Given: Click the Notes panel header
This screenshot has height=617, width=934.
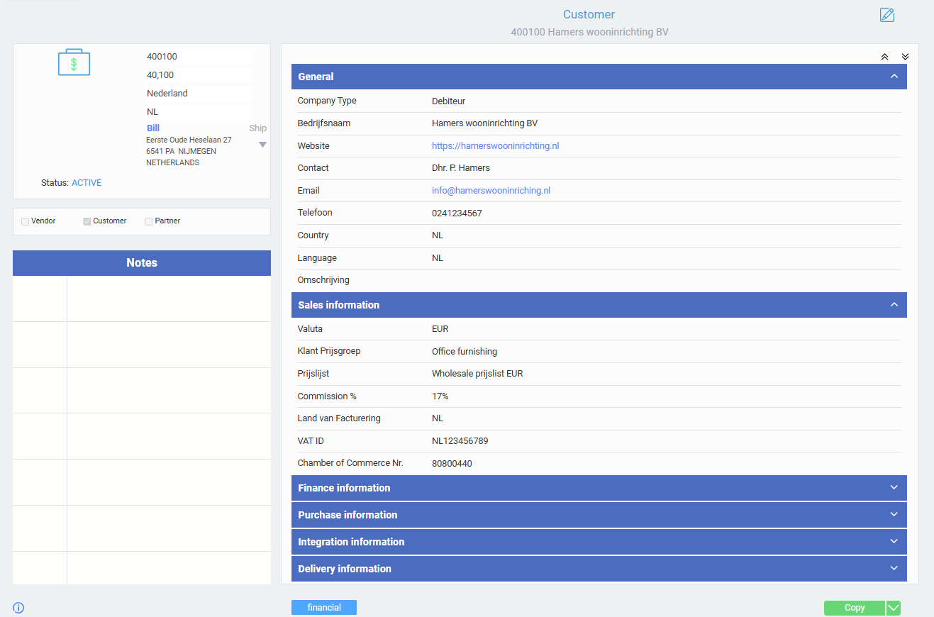Looking at the screenshot, I should coord(142,263).
